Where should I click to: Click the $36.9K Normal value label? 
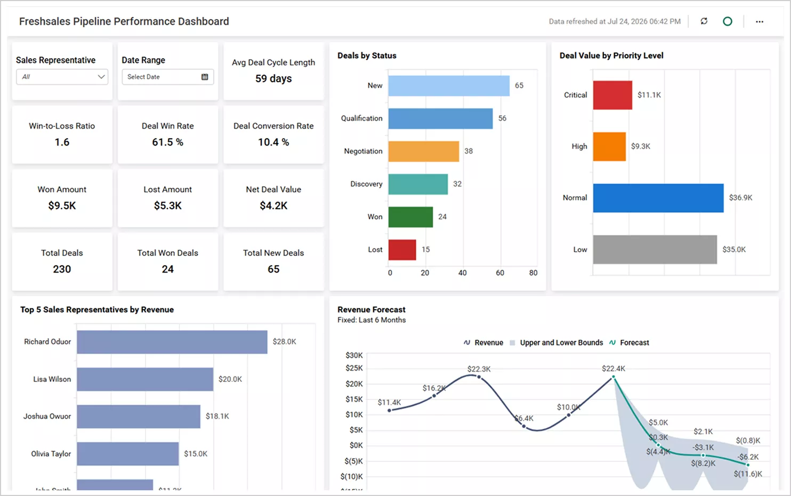pos(741,198)
